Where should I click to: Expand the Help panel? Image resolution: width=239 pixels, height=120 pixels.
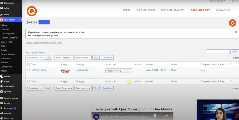tap(233, 1)
